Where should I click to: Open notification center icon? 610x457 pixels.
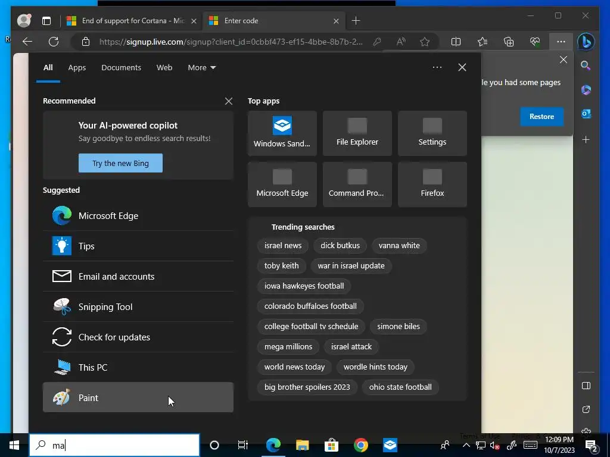click(592, 445)
